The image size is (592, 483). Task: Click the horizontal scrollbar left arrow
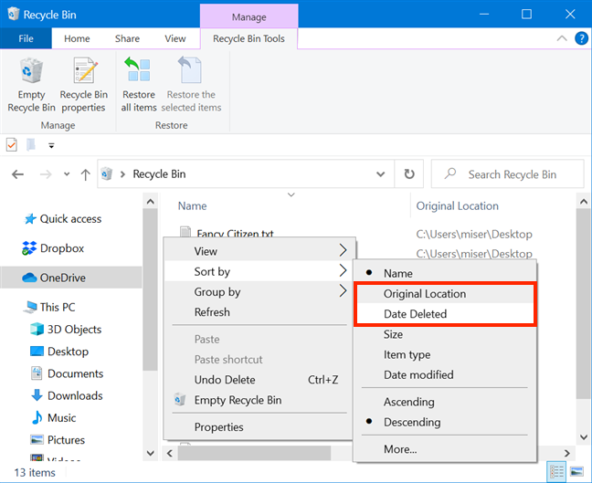click(170, 453)
